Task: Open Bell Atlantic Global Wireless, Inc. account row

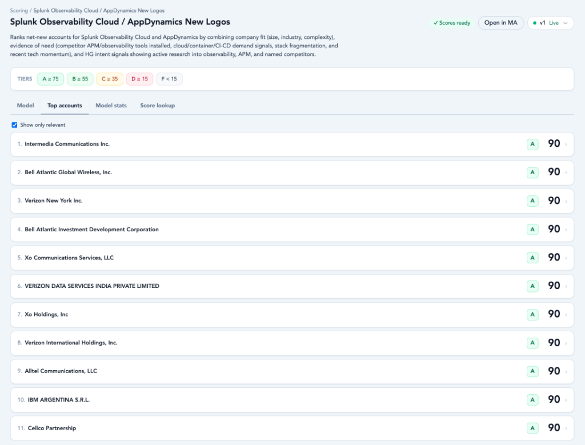Action: [292, 173]
